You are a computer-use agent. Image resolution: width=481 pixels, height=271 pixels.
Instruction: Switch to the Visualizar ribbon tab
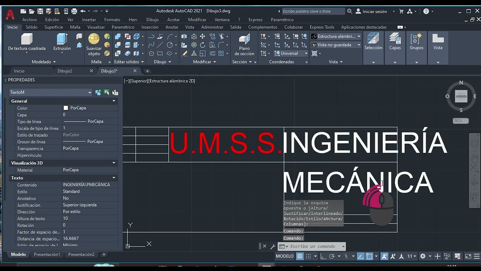(96, 27)
